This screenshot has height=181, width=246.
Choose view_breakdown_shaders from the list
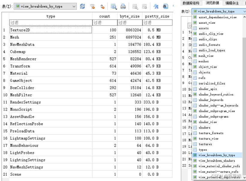(217, 161)
